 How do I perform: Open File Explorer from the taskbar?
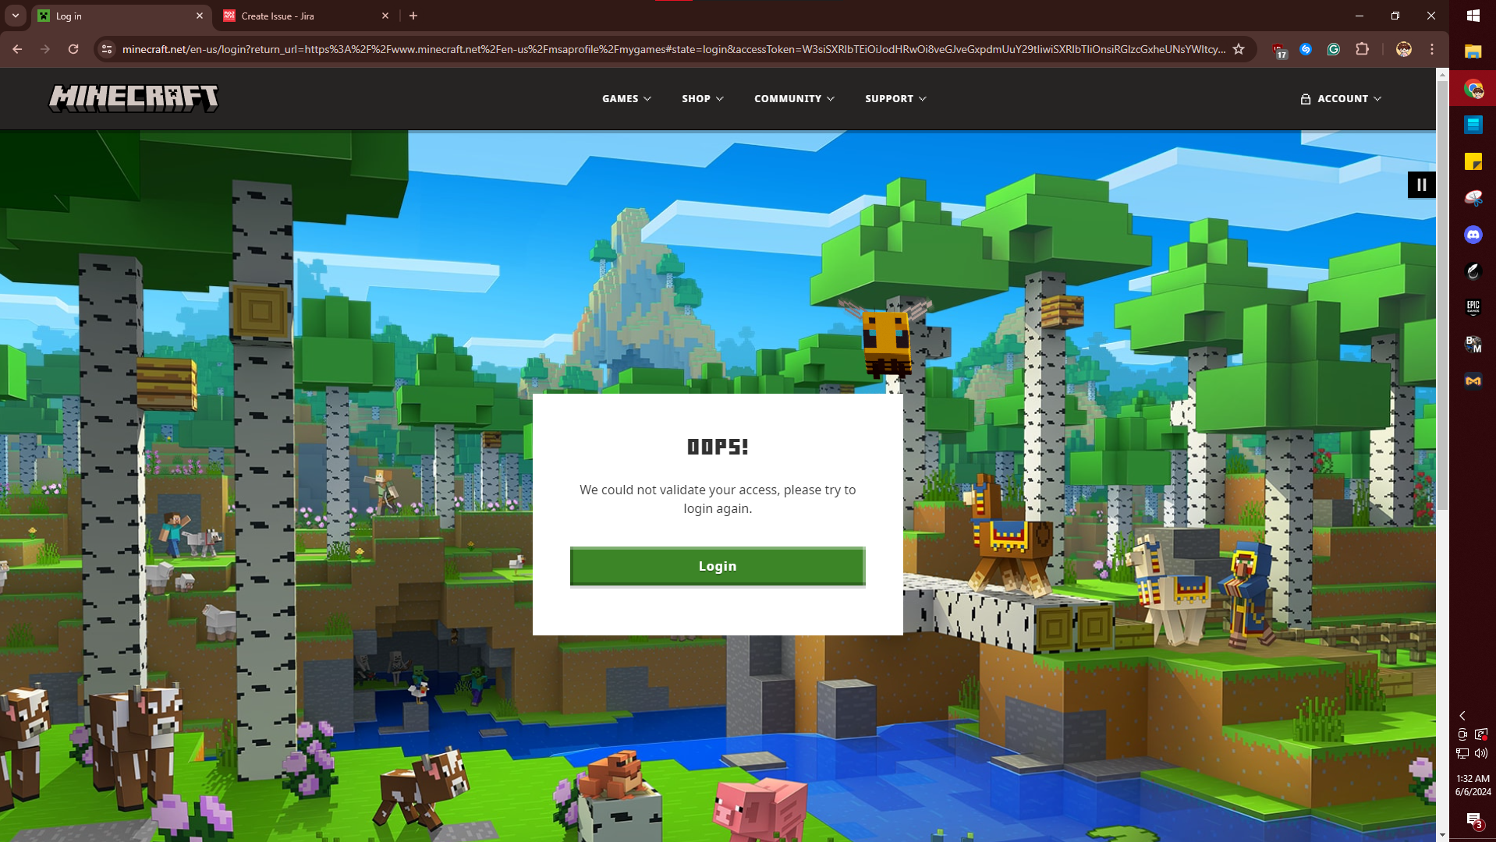pyautogui.click(x=1473, y=51)
